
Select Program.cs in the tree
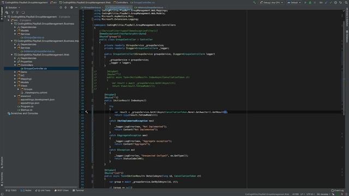[x=27, y=107]
